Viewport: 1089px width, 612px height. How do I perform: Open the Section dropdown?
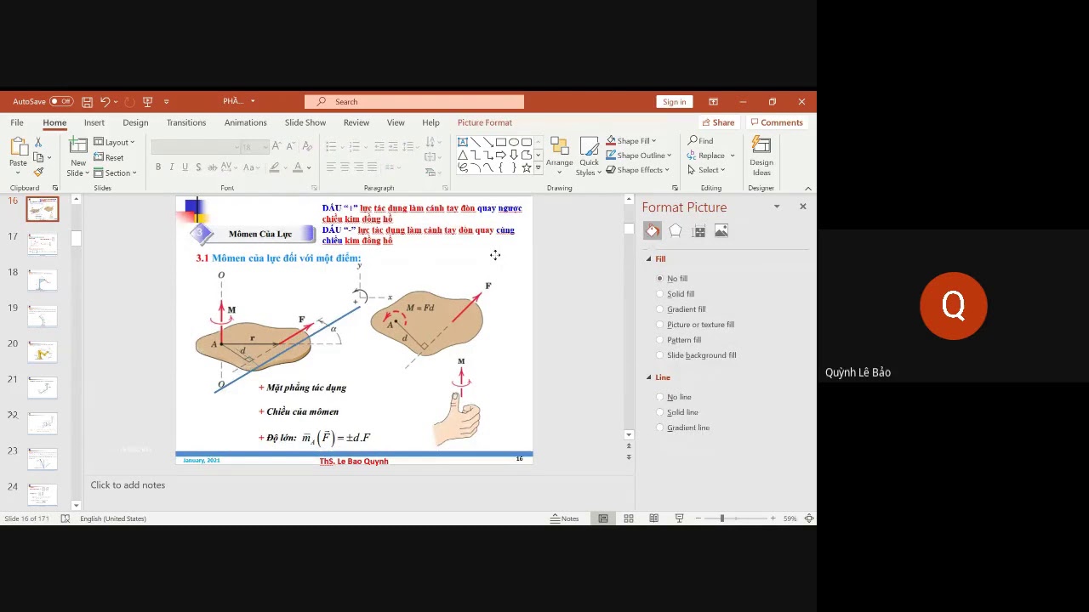pos(116,173)
